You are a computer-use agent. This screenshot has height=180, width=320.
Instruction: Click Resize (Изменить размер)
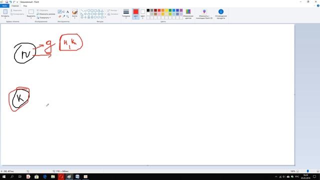coord(46,14)
